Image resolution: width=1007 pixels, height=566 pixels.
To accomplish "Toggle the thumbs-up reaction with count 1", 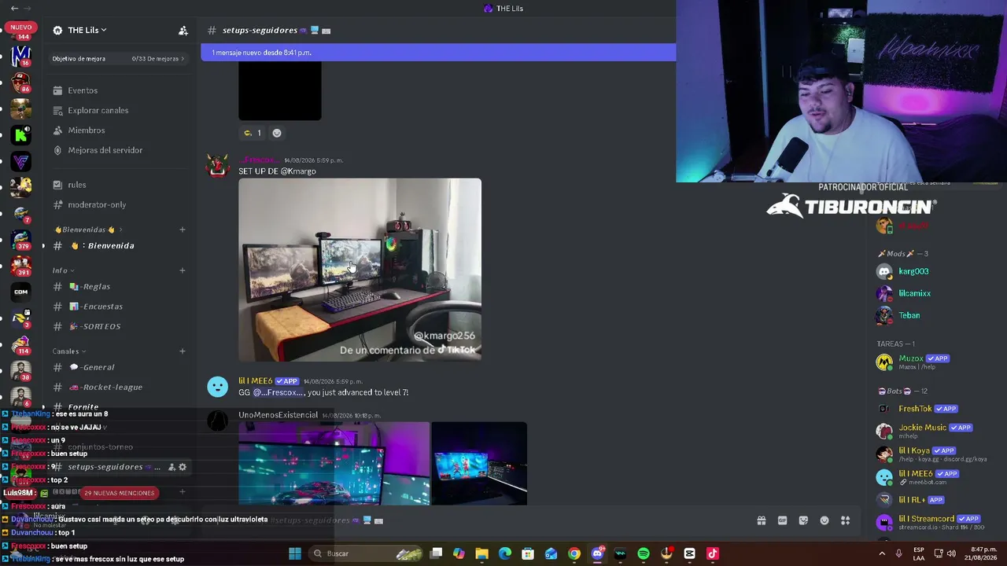I will [x=253, y=133].
